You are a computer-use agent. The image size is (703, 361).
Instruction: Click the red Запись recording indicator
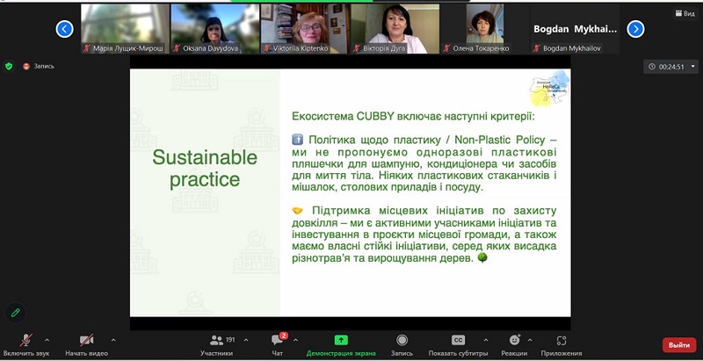[39, 66]
